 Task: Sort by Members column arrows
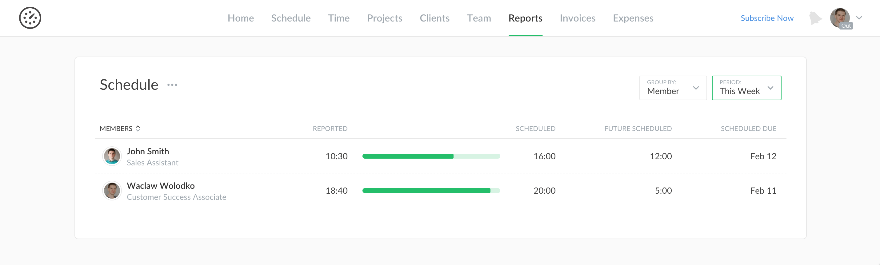click(x=138, y=129)
